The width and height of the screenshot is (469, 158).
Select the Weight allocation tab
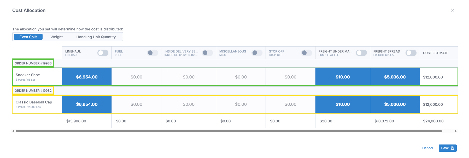click(x=56, y=37)
